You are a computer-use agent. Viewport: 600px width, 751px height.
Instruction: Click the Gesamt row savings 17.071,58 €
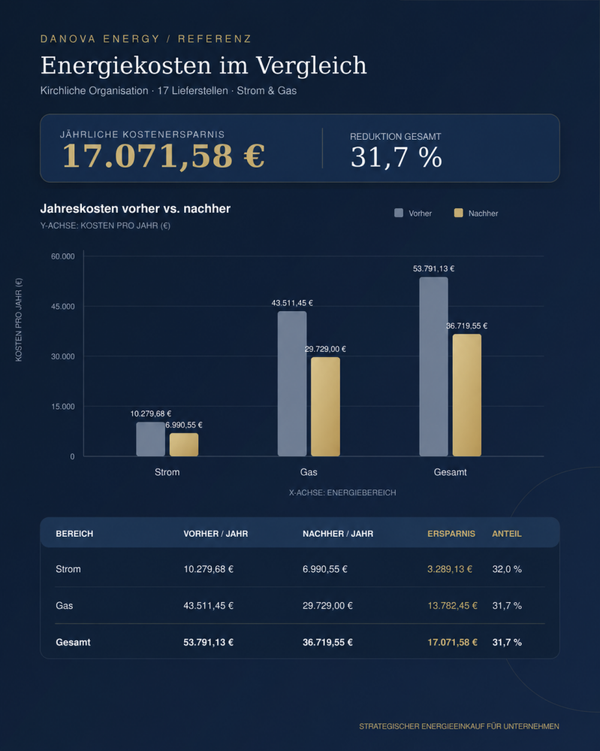click(x=453, y=643)
